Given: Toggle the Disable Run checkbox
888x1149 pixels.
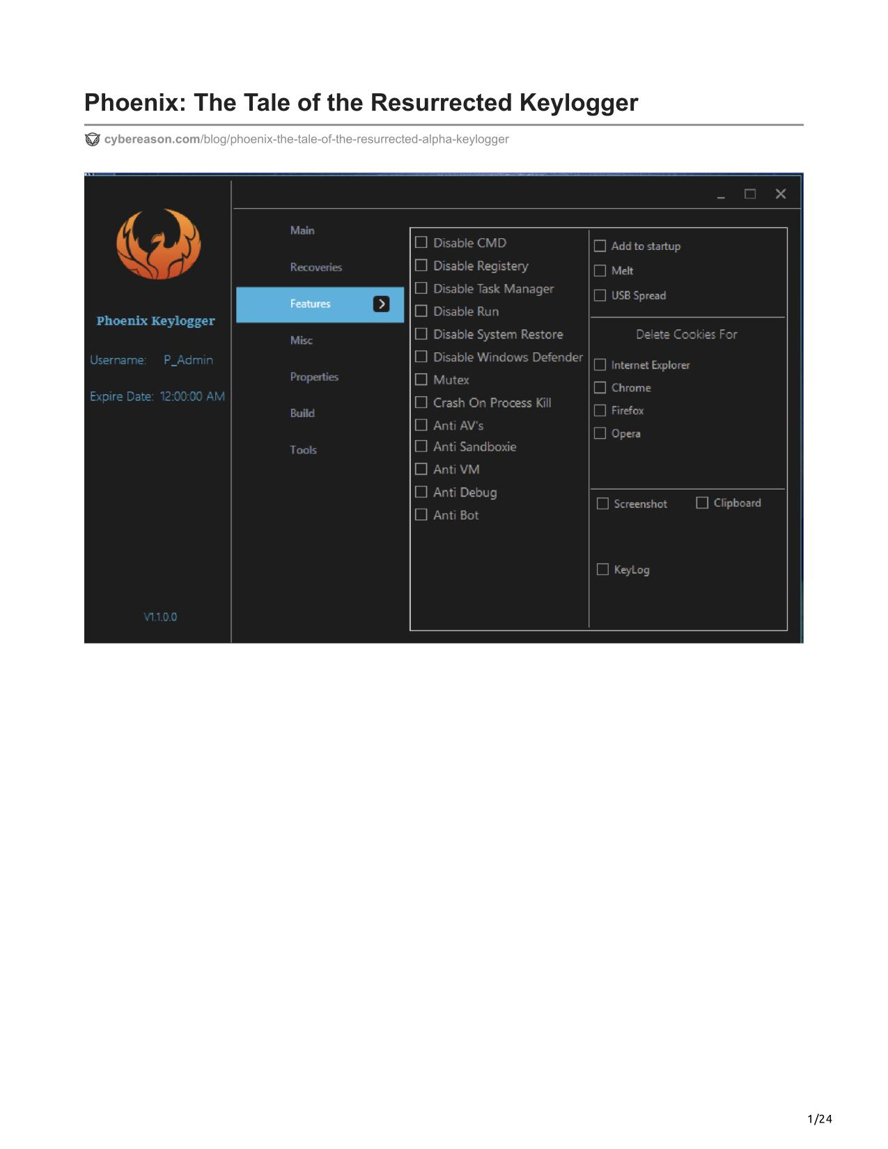Looking at the screenshot, I should point(421,311).
